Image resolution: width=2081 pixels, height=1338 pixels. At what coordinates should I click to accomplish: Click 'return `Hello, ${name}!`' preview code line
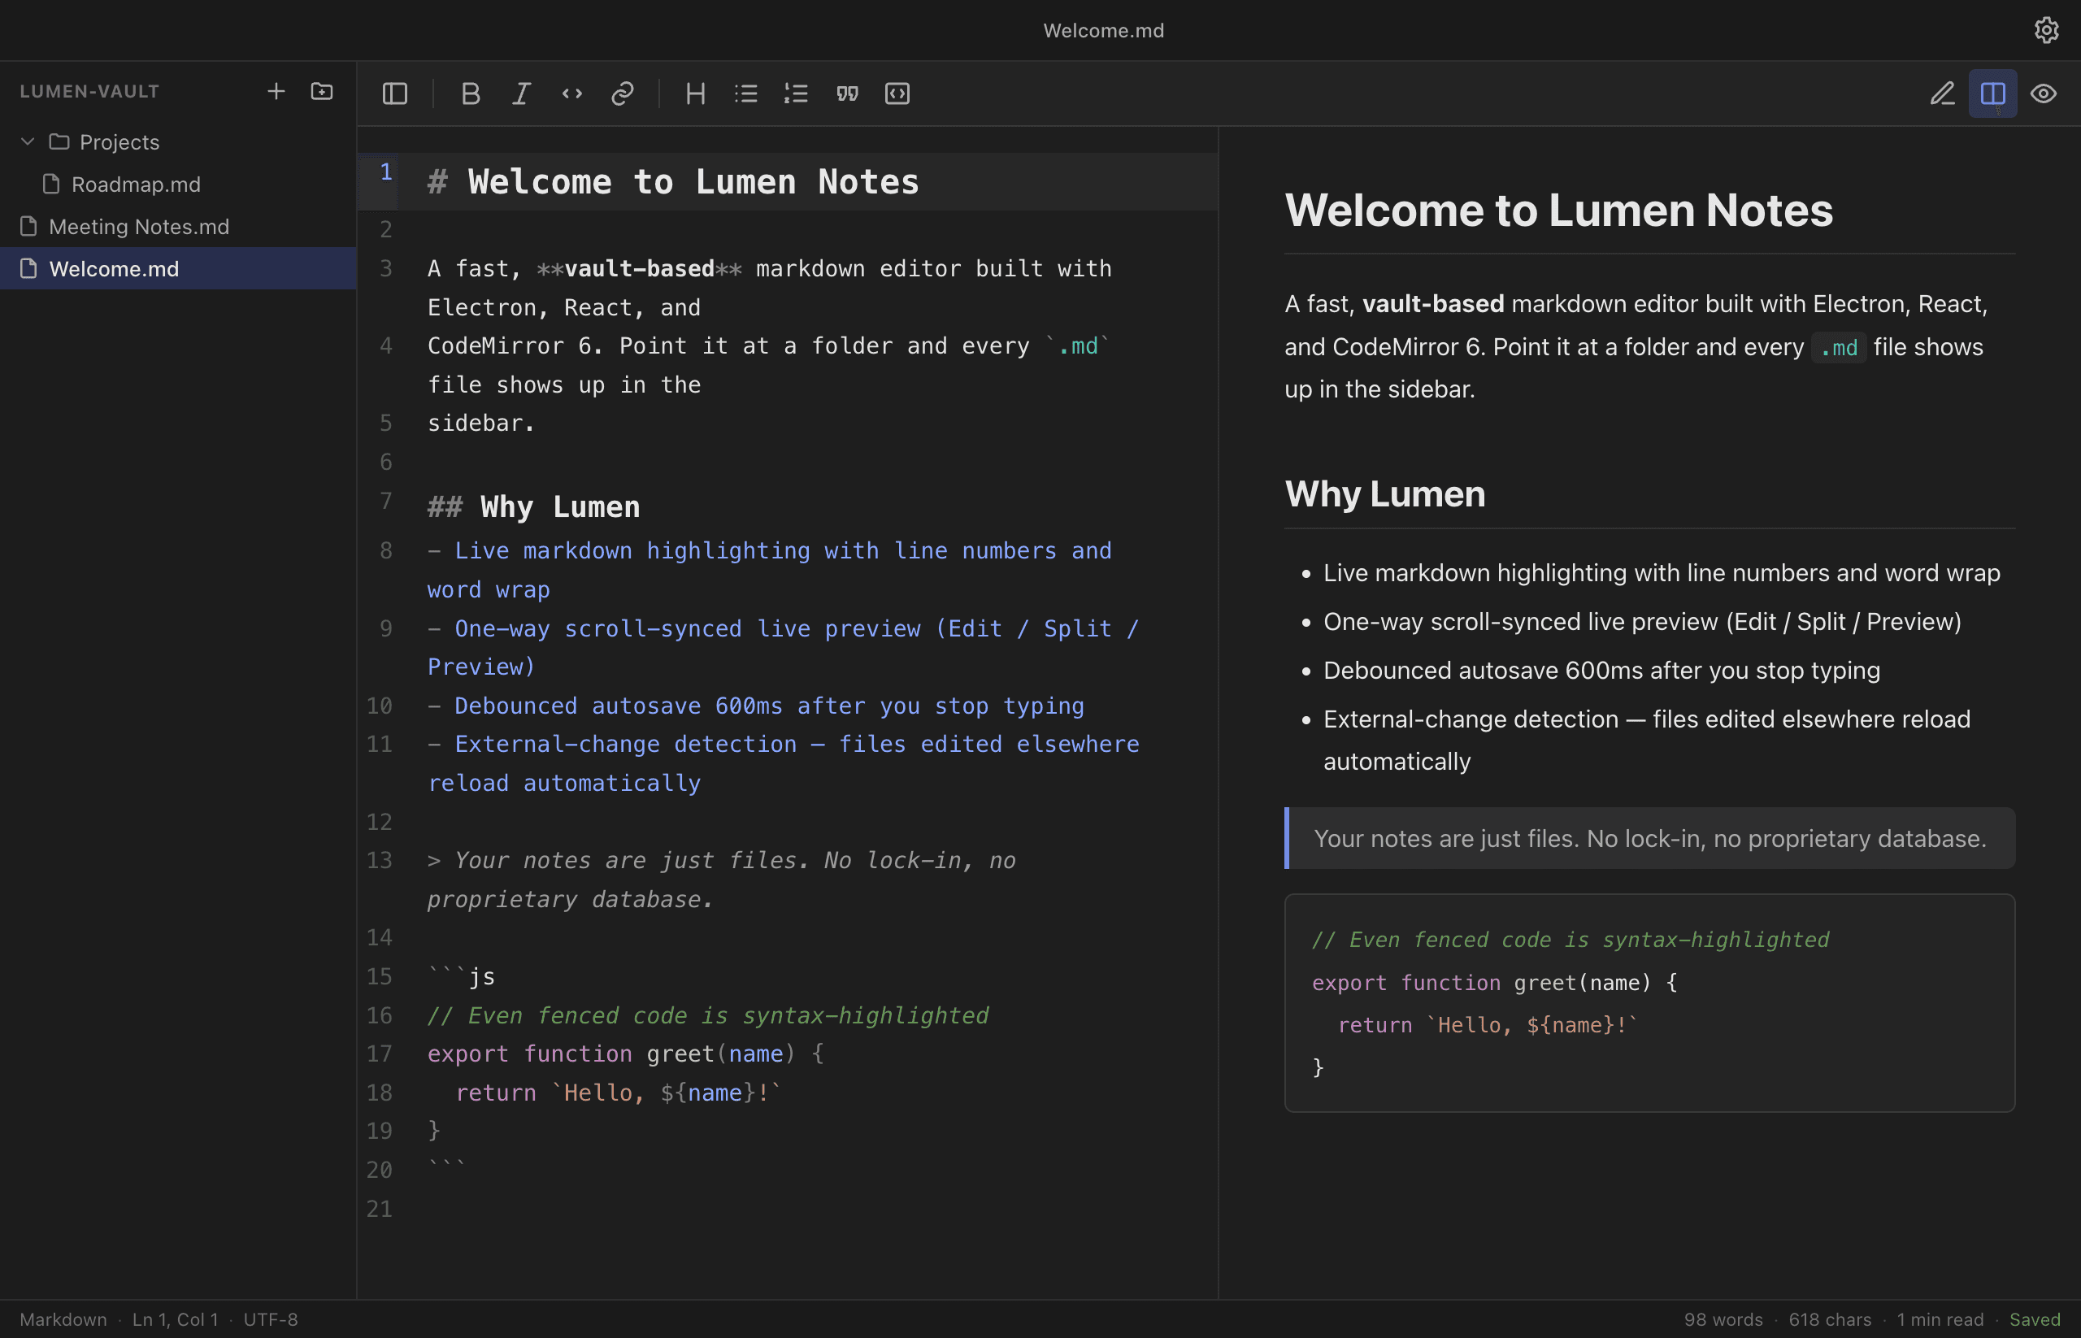click(x=1488, y=1024)
